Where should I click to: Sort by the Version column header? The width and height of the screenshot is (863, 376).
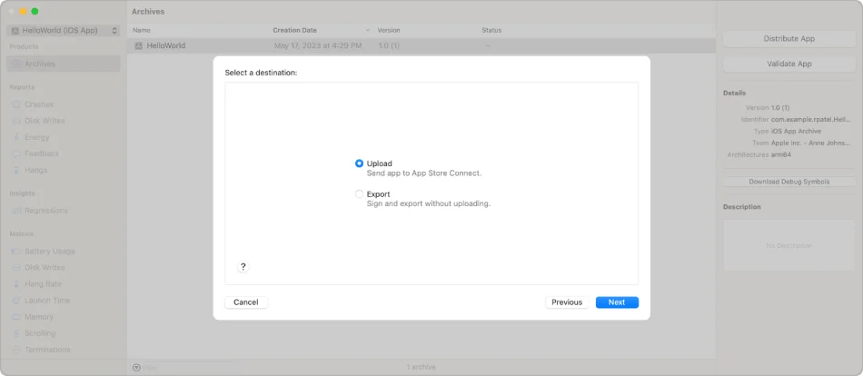point(389,30)
